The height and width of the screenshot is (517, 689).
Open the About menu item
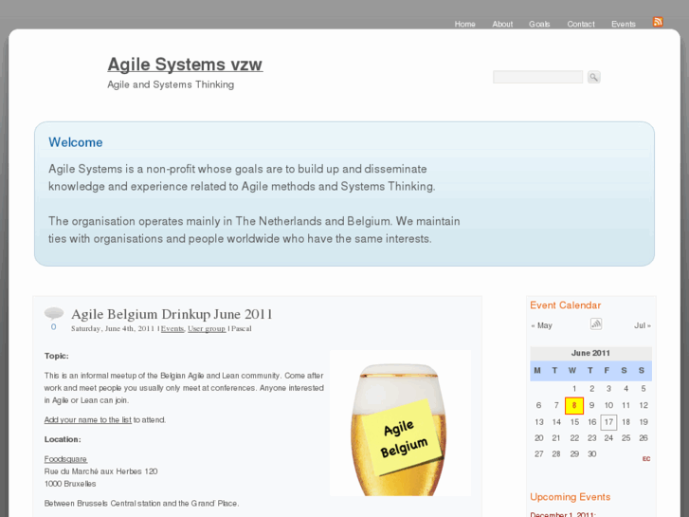coord(502,25)
